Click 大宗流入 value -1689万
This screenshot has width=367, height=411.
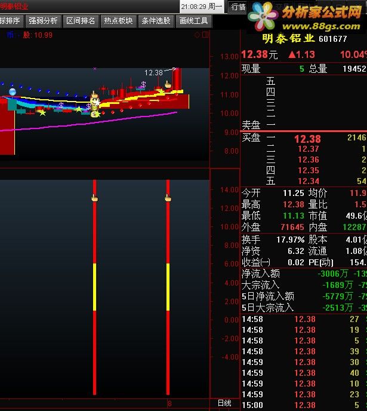coord(337,285)
